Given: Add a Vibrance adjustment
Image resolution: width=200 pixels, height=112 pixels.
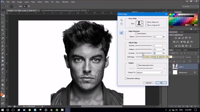Looking at the screenshot, I should pos(190,38).
